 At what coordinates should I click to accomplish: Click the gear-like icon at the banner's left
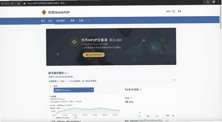(x=57, y=54)
